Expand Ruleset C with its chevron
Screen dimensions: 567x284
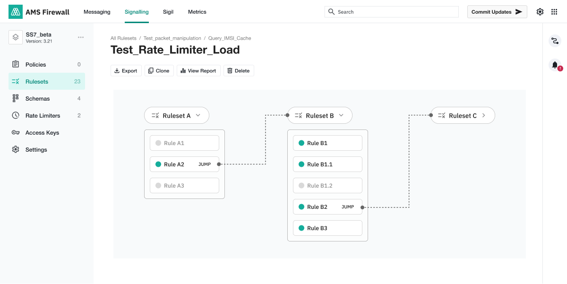[x=484, y=115]
